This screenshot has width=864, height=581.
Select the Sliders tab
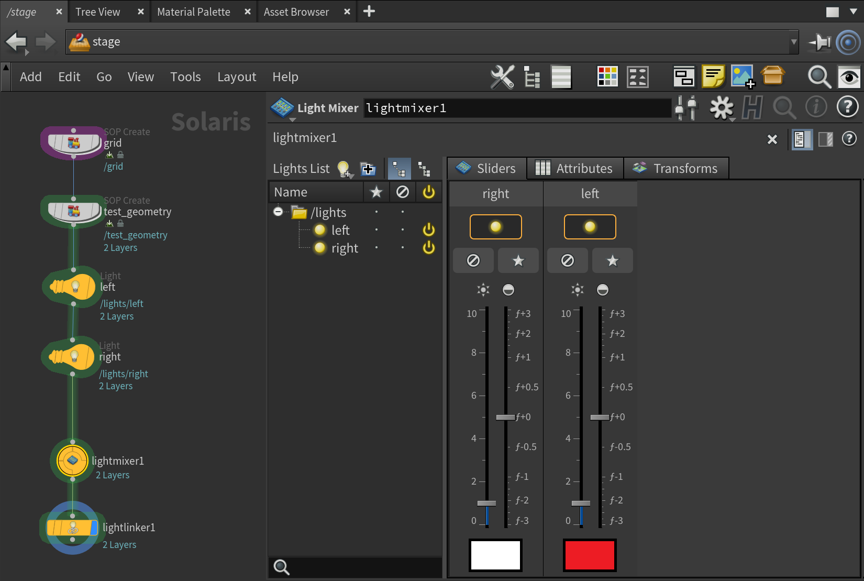[486, 168]
